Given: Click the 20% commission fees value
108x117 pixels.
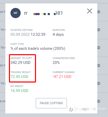Looking at the screenshot, I should tap(56, 63).
